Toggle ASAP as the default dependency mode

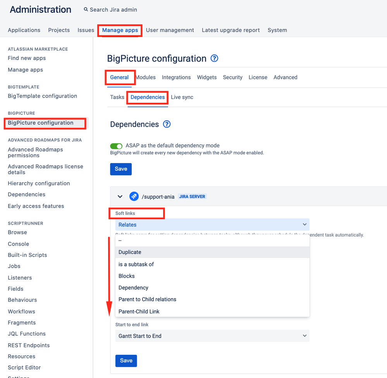coord(116,146)
